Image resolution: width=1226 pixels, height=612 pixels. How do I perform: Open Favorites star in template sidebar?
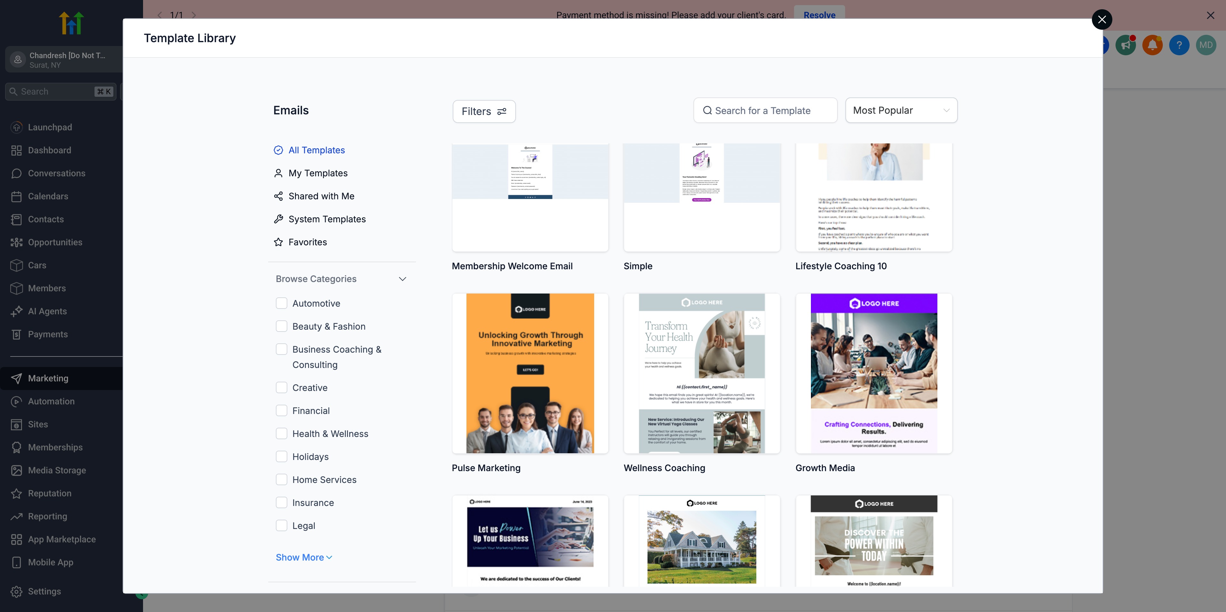pos(307,242)
